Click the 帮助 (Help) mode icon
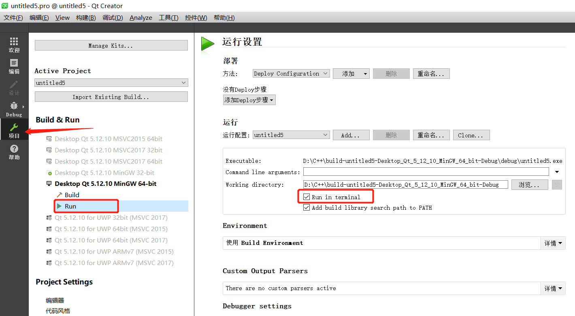 [x=14, y=152]
